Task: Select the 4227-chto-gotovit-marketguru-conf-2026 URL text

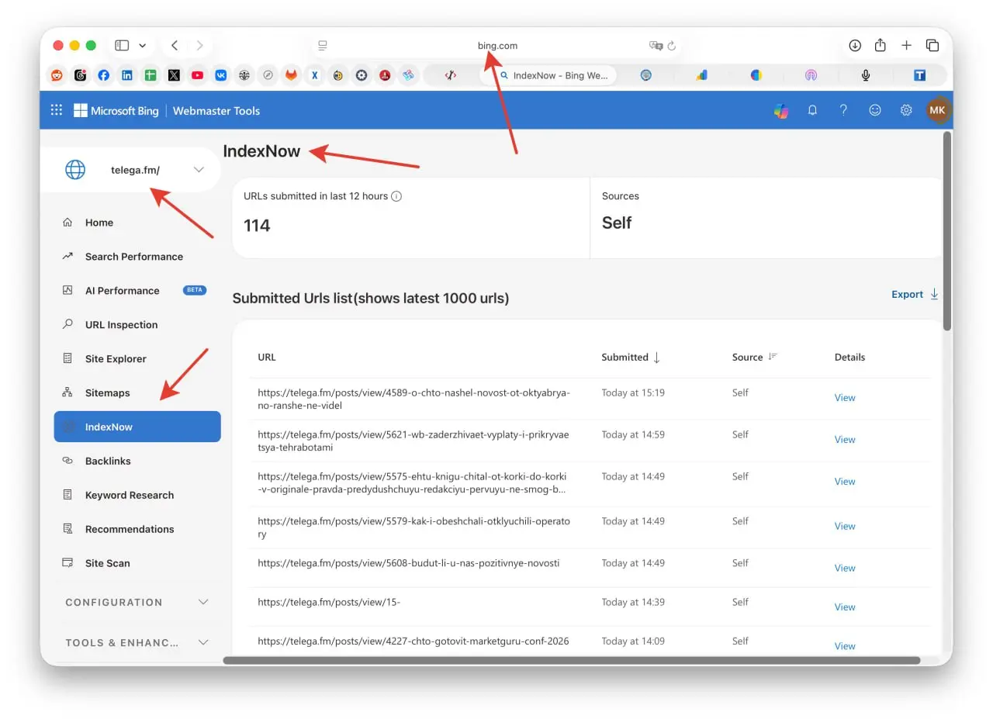Action: [x=413, y=641]
